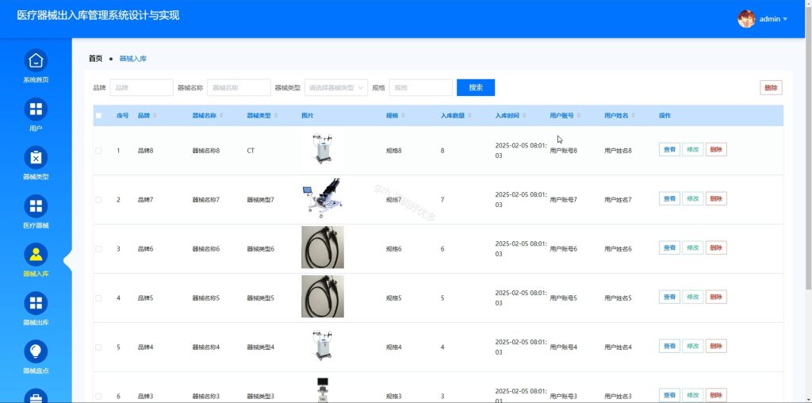Click 修改 button for row 2 品牌7
The image size is (812, 403).
click(693, 198)
